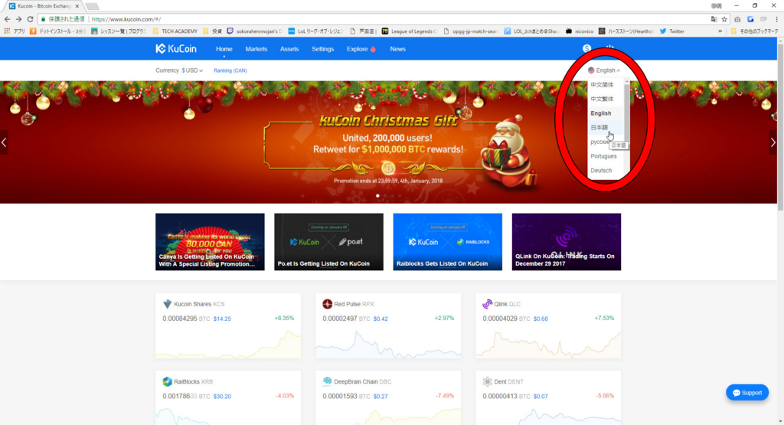Screen dimensions: 784x425
Task: Click the KuCoin logo in the header
Action: (176, 48)
